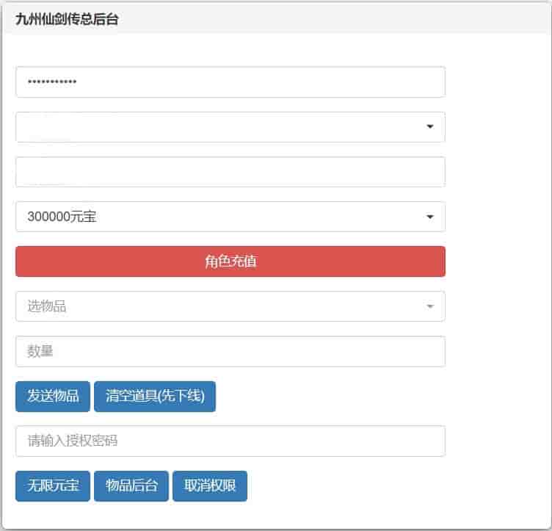The width and height of the screenshot is (552, 531).
Task: Click the 取消权限 button
Action: pyautogui.click(x=210, y=486)
